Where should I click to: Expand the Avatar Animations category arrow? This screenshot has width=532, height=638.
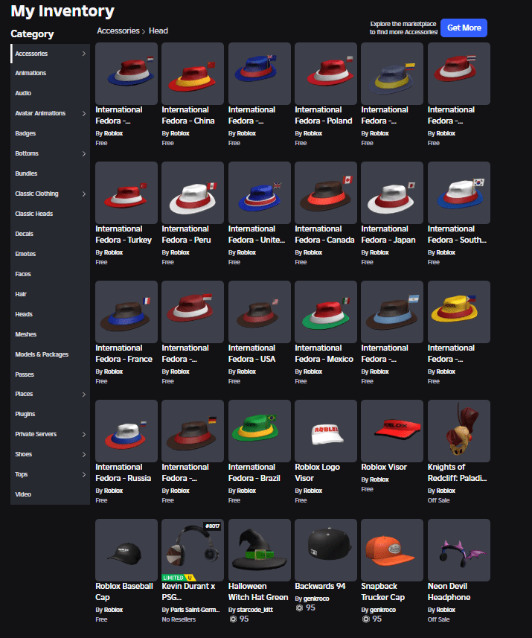[x=83, y=114]
